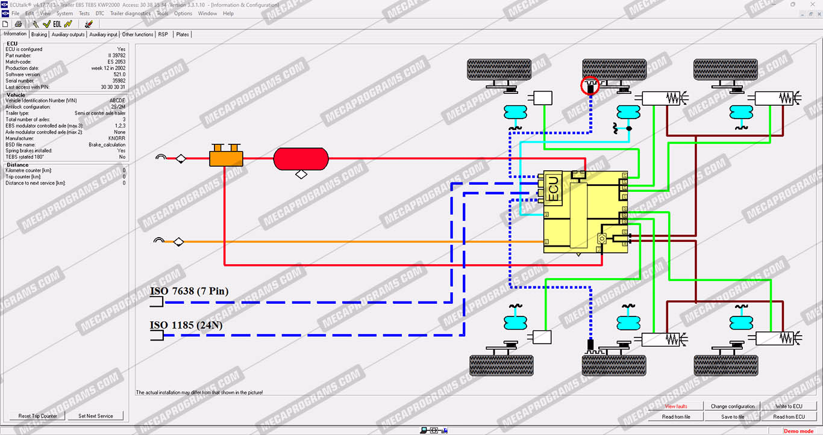Click the EOL test toolbar icon
The image size is (823, 435).
tap(57, 24)
